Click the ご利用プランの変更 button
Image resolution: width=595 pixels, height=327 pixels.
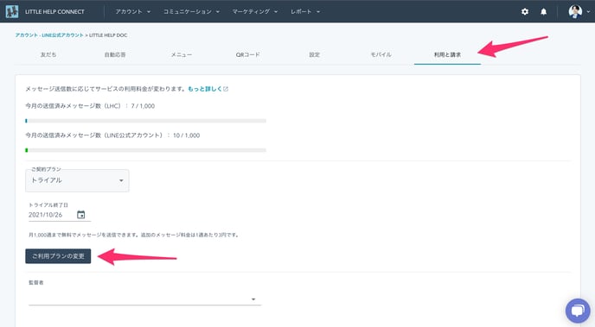tap(58, 256)
